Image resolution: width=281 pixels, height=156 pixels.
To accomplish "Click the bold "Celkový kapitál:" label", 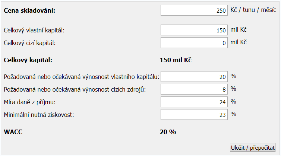I will [28, 60].
